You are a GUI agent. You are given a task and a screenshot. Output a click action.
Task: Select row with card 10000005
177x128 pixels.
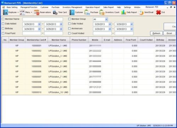(89, 66)
